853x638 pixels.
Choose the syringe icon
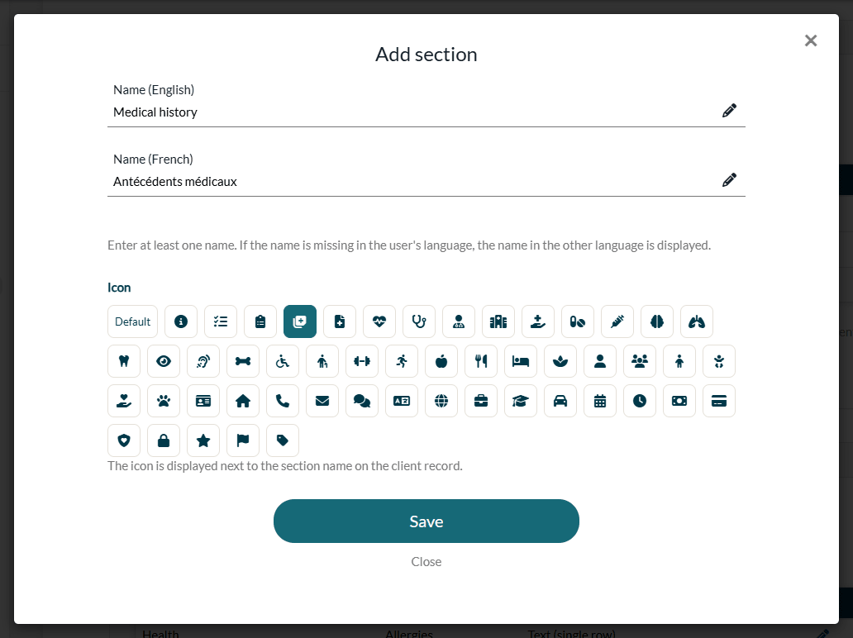pos(617,321)
